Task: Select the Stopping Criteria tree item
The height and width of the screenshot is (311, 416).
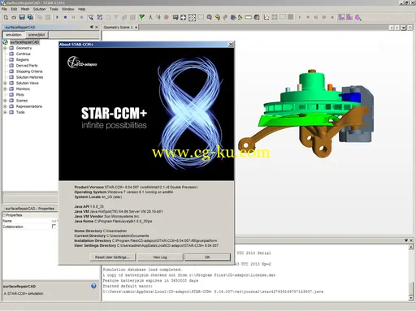Action: pyautogui.click(x=29, y=71)
